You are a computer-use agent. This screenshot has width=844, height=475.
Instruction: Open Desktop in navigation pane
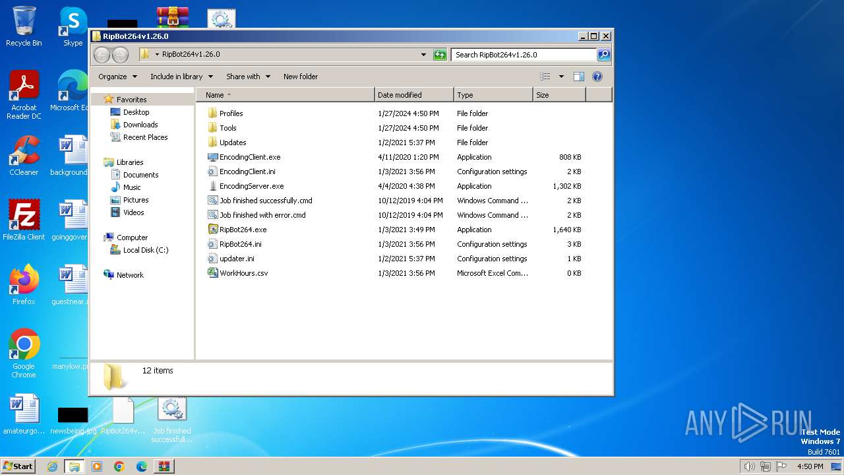click(x=136, y=112)
